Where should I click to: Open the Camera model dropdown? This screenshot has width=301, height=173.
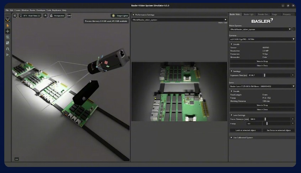(262, 39)
